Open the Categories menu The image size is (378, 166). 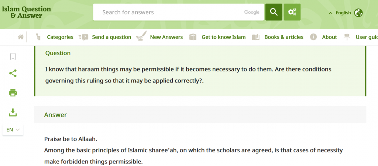click(60, 37)
